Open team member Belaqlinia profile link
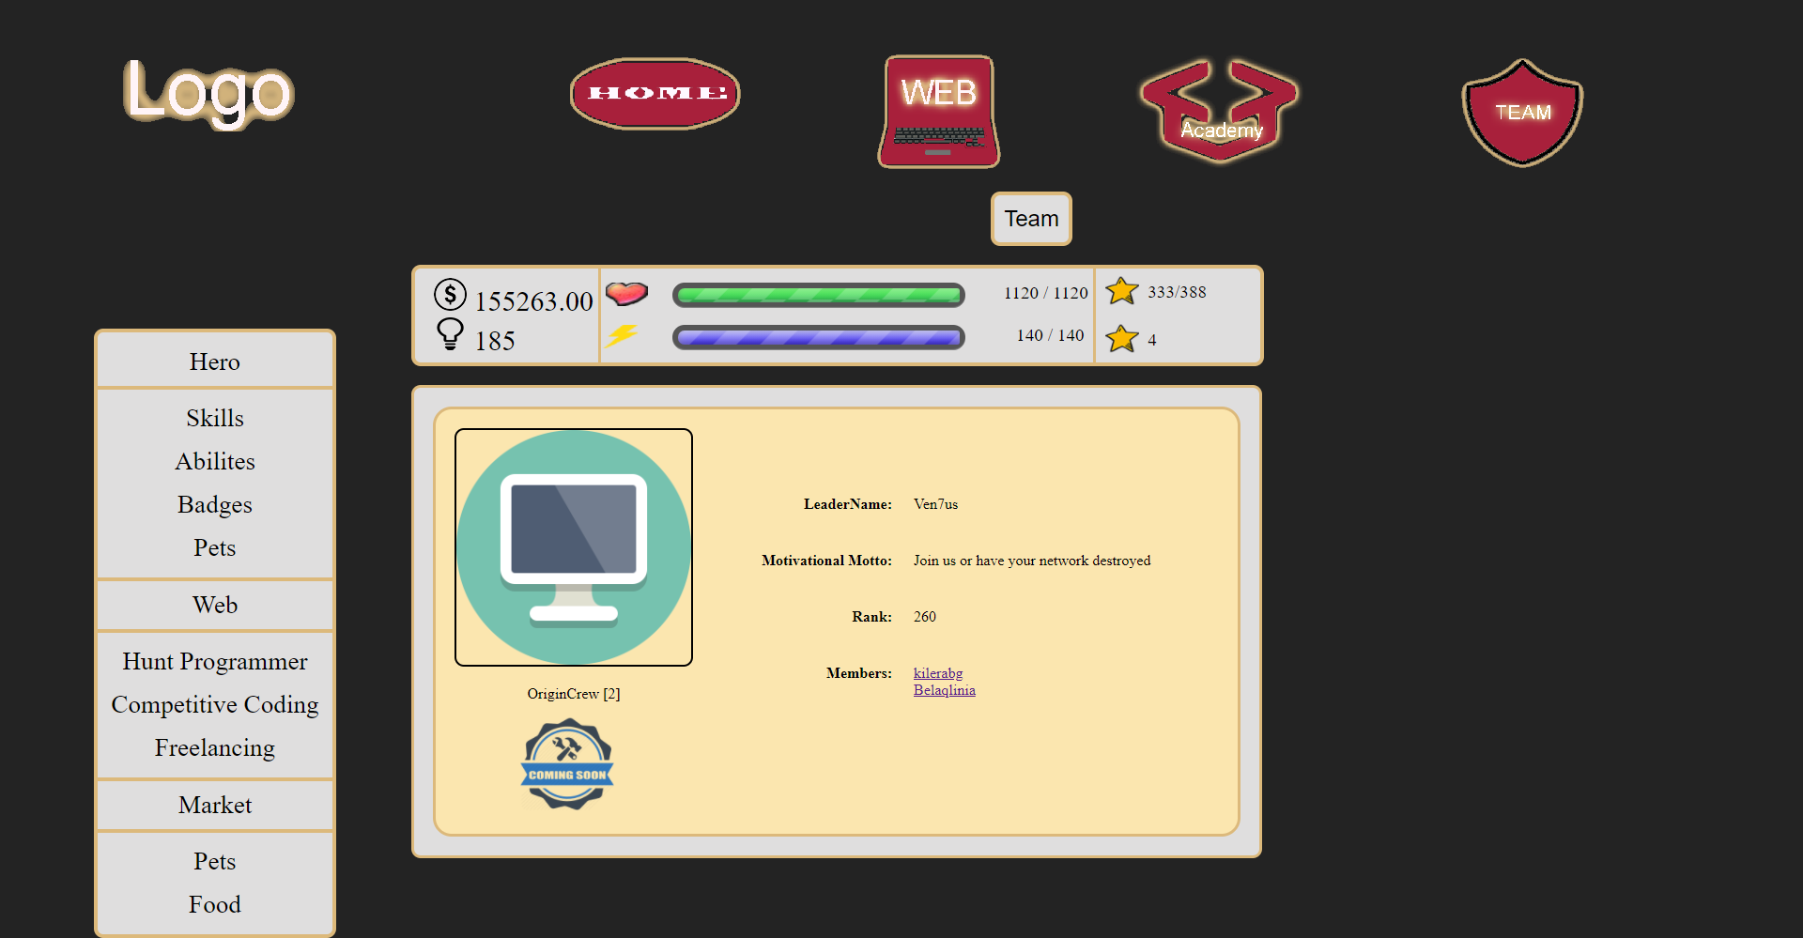 pyautogui.click(x=945, y=690)
